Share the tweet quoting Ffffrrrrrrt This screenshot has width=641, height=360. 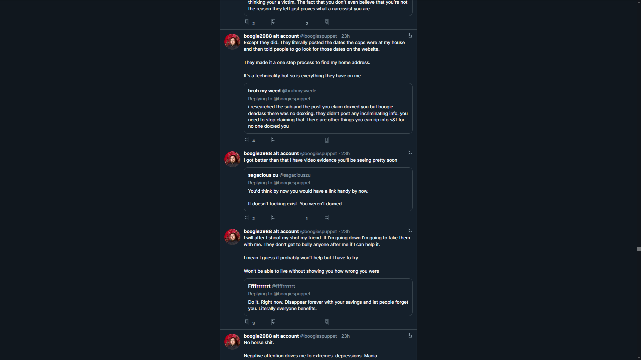pos(327,322)
